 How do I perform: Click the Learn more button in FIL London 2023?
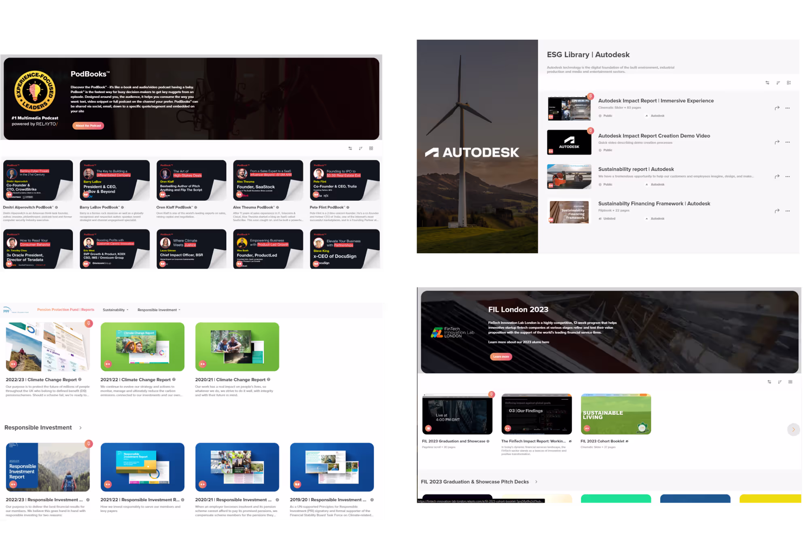501,357
